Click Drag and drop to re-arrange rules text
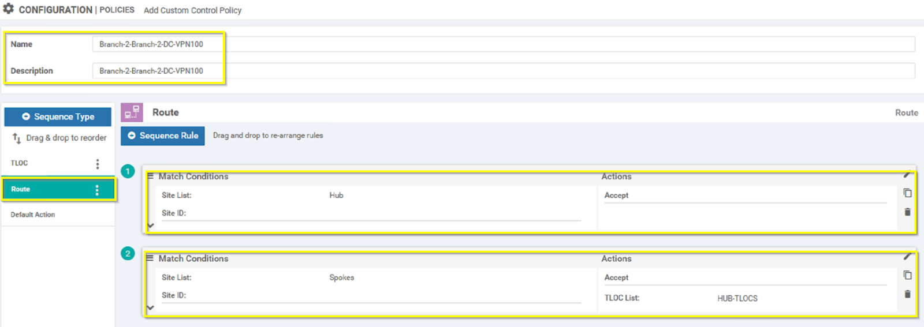Viewport: 924px width, 327px height. click(x=268, y=136)
